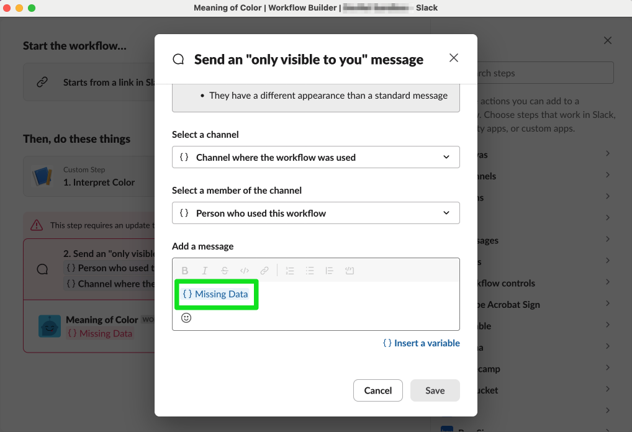632x432 pixels.
Task: Open the Messages step category
Action: coord(534,240)
